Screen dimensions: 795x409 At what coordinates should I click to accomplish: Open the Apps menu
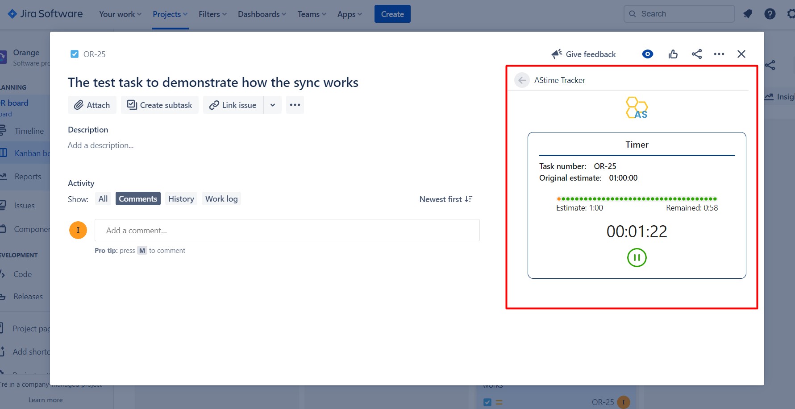(x=350, y=14)
